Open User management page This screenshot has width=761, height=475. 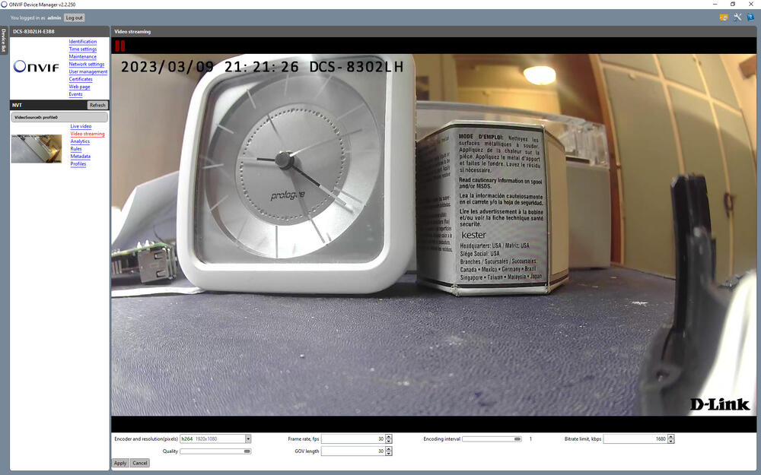[x=88, y=72]
